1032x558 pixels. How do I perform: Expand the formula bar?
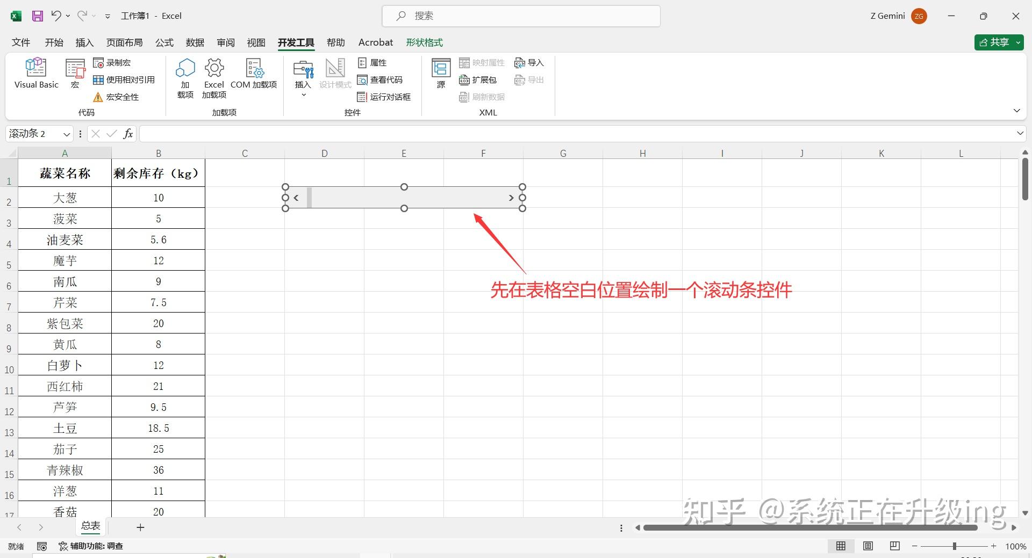(1020, 133)
